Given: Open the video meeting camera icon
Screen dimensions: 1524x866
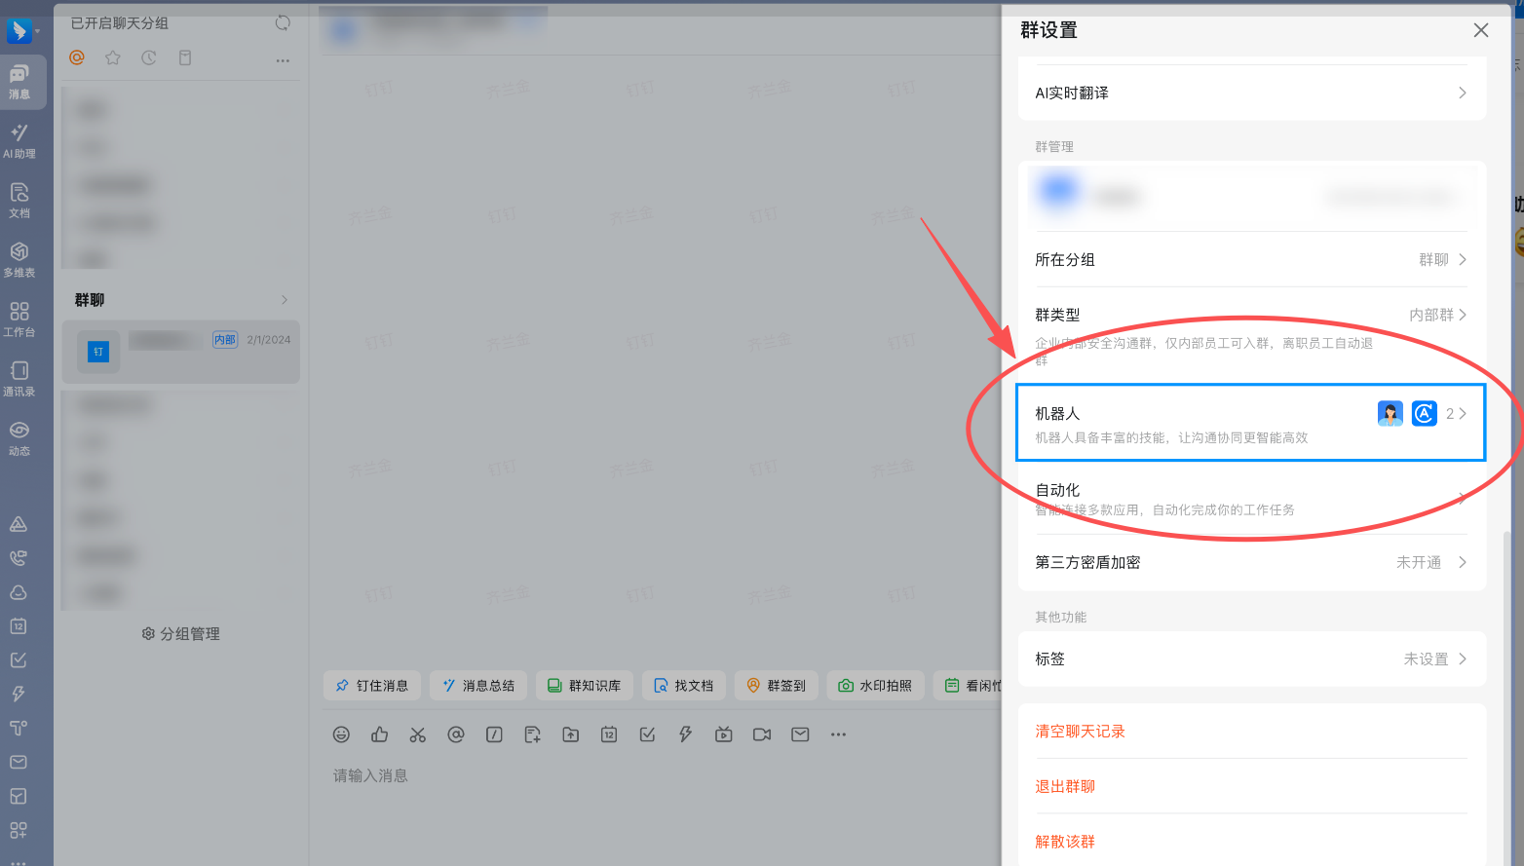Looking at the screenshot, I should tap(761, 734).
